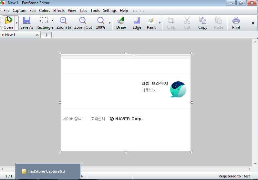Screen dimensions: 258x180
Task: Click the Zoom Out magnifier icon
Action: click(x=83, y=21)
